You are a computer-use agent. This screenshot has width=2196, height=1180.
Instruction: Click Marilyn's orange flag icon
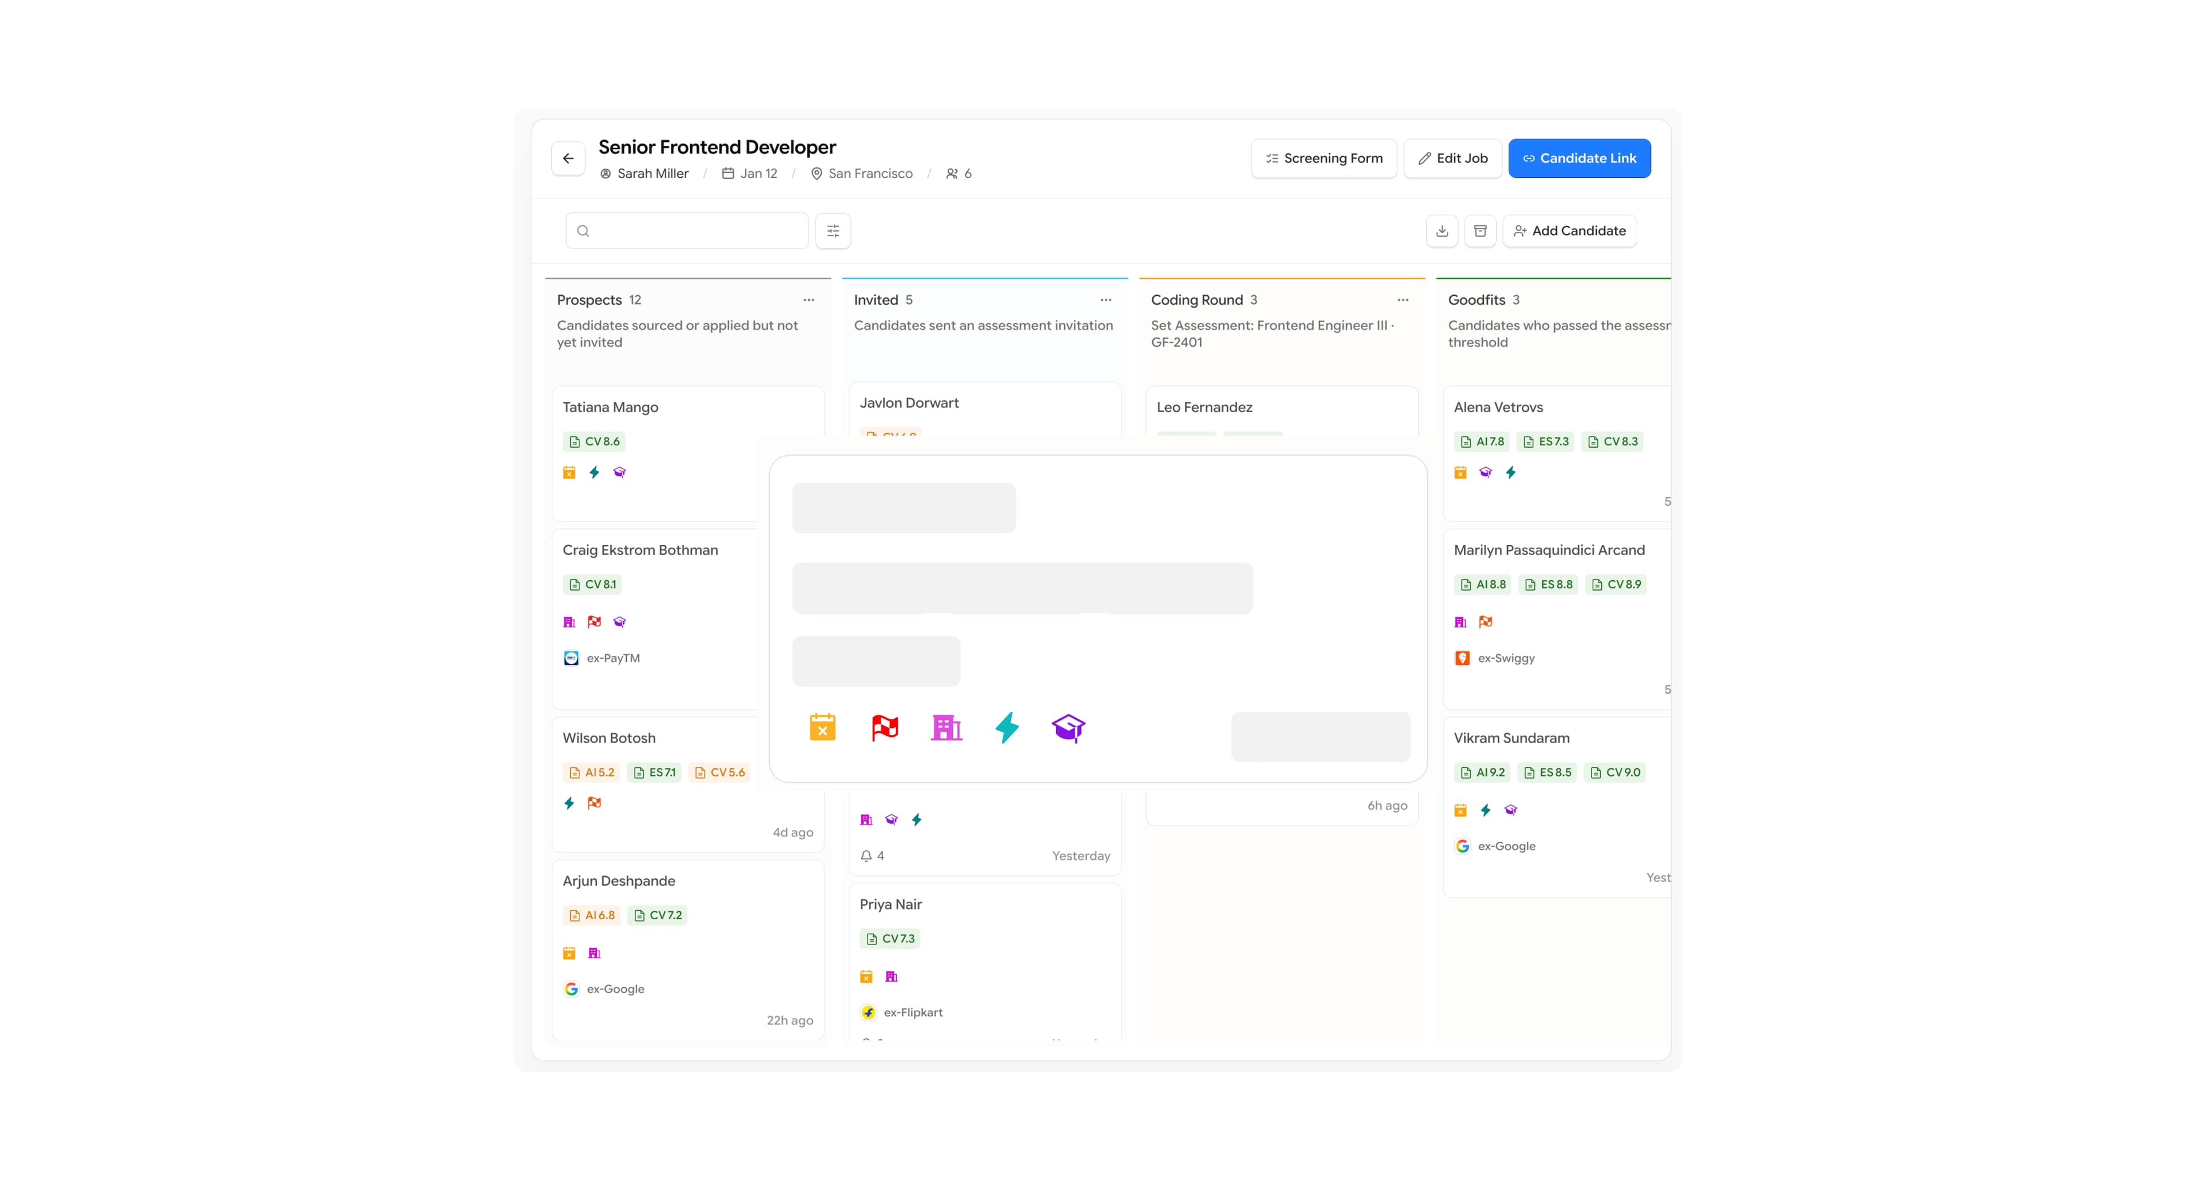pyautogui.click(x=1485, y=622)
